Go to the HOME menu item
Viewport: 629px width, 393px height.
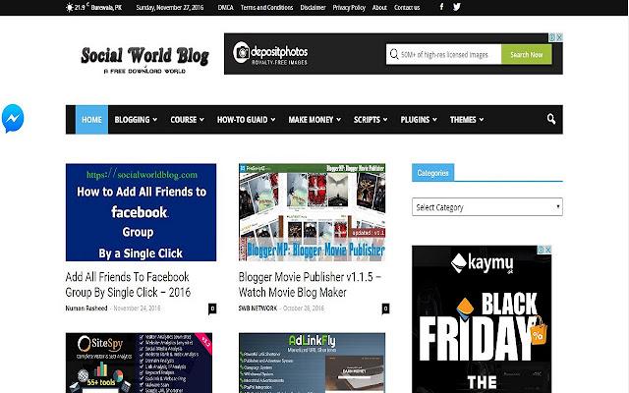pyautogui.click(x=91, y=120)
